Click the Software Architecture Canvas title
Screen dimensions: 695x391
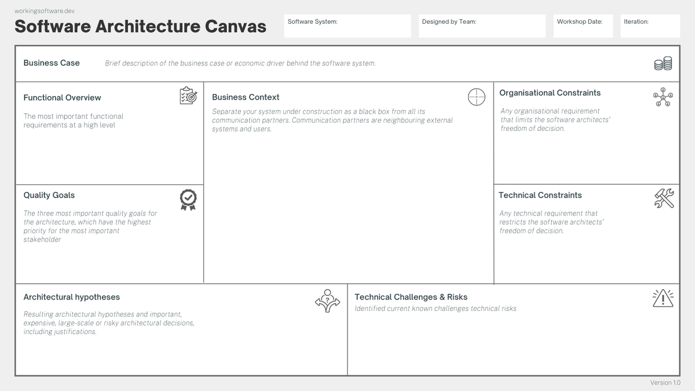click(141, 27)
